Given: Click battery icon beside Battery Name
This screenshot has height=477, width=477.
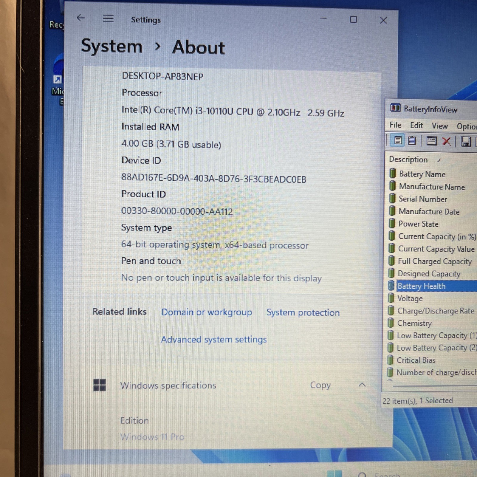Looking at the screenshot, I should (393, 173).
